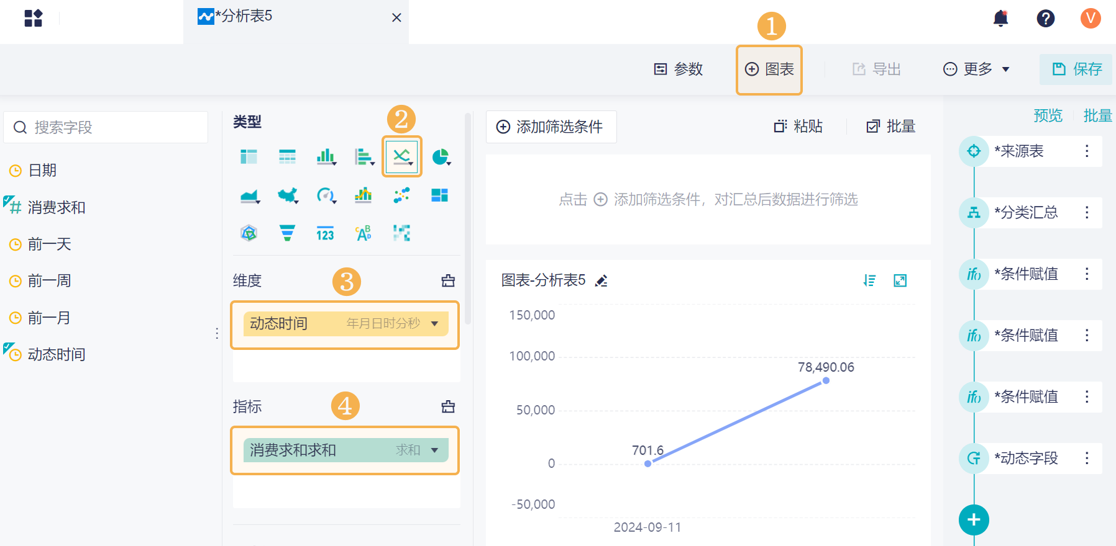Image resolution: width=1116 pixels, height=546 pixels.
Task: Add a new analysis step
Action: point(974,520)
